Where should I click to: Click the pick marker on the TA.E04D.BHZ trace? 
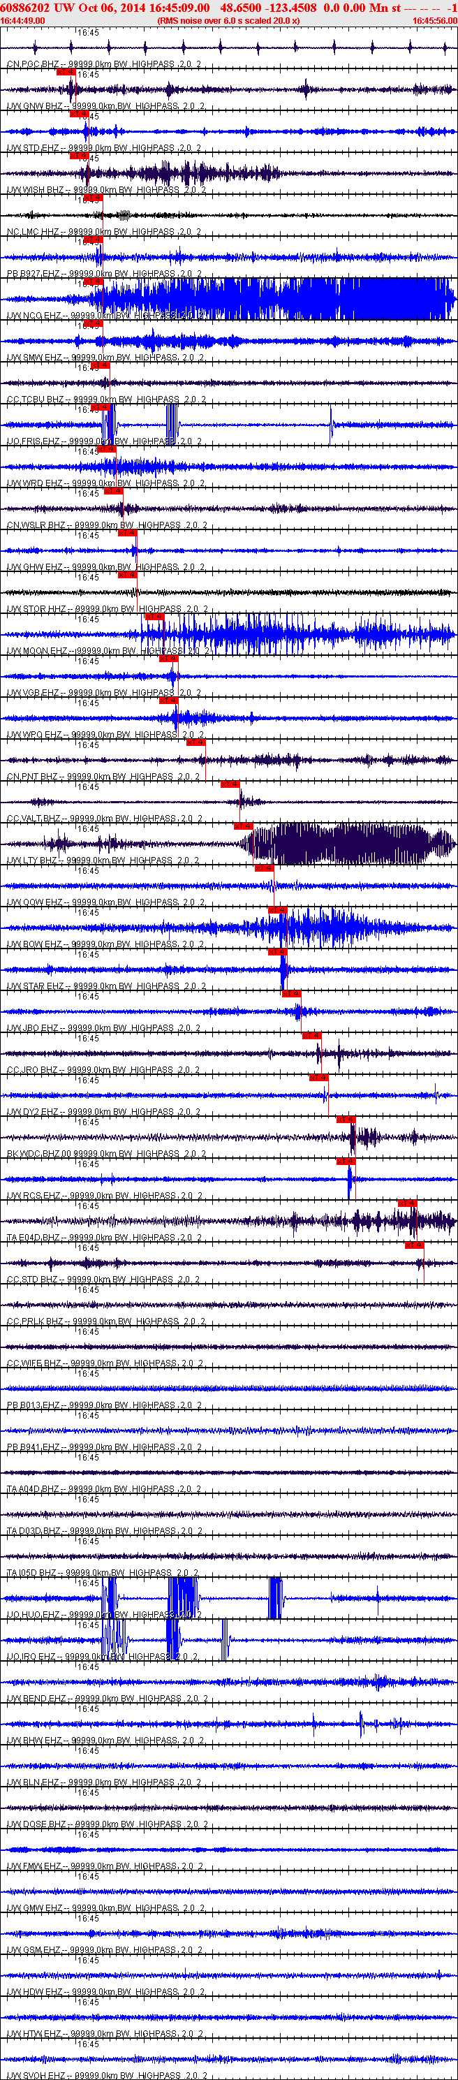[x=406, y=1204]
